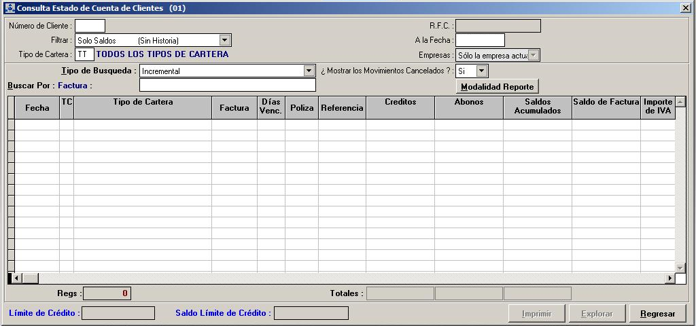Click the Número de Cliente input field
The image size is (696, 326).
point(90,26)
